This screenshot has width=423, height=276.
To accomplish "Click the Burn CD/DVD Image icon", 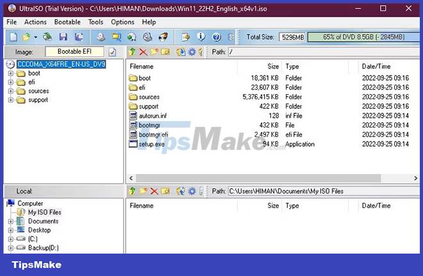I will coord(163,37).
